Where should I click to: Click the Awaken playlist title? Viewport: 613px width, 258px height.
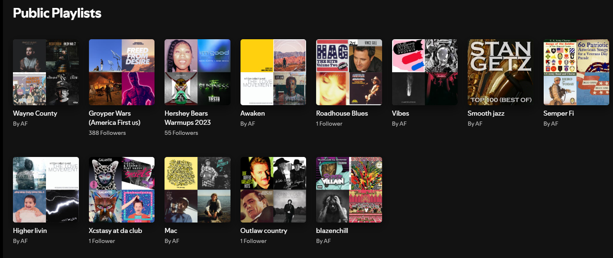pos(253,114)
